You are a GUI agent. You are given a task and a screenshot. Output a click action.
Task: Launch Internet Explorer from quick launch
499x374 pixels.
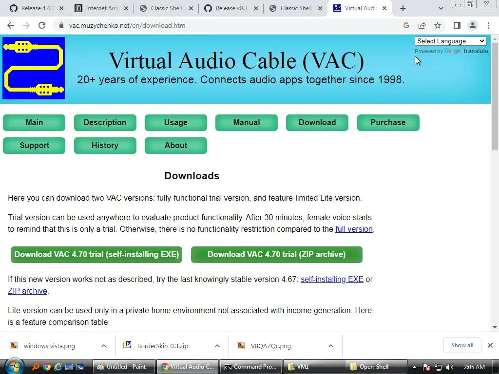(x=58, y=367)
